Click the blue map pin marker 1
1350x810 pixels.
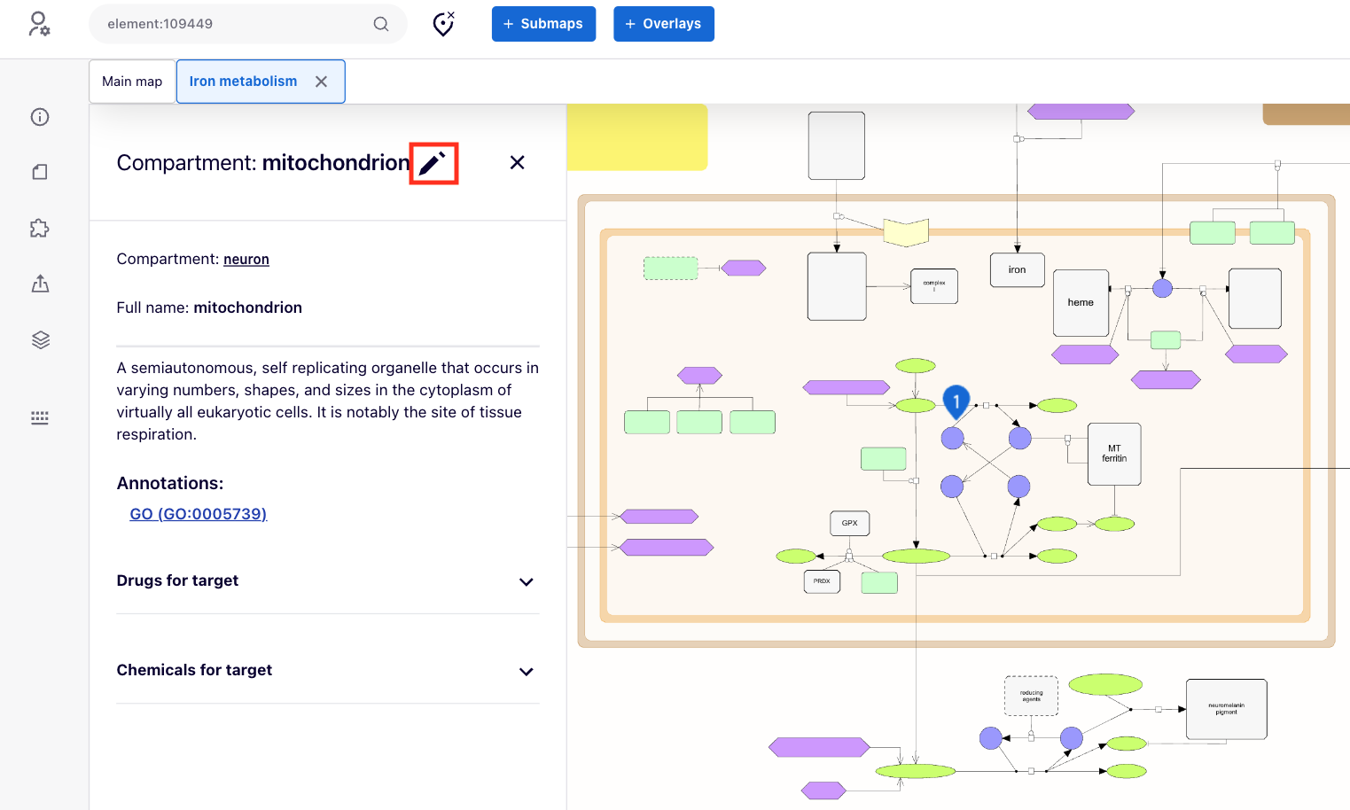pyautogui.click(x=956, y=401)
